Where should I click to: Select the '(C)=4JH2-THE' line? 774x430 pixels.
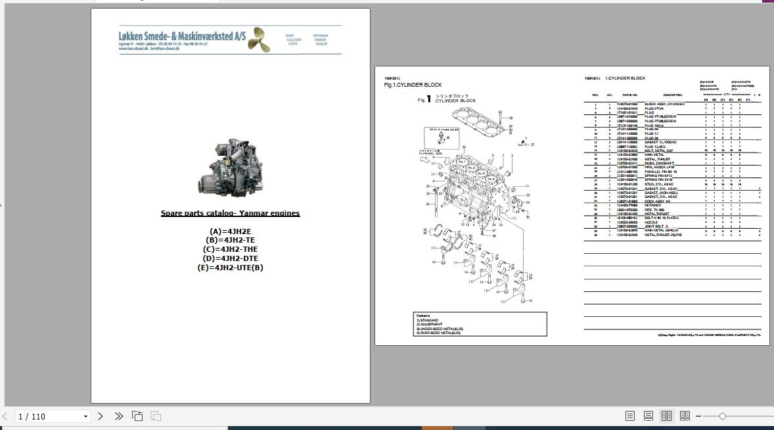click(x=230, y=249)
